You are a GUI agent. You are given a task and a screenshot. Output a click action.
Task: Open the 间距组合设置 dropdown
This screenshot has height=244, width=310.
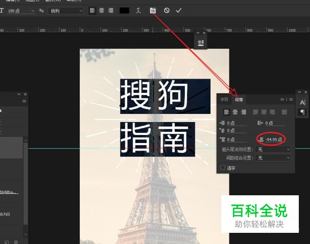click(273, 158)
